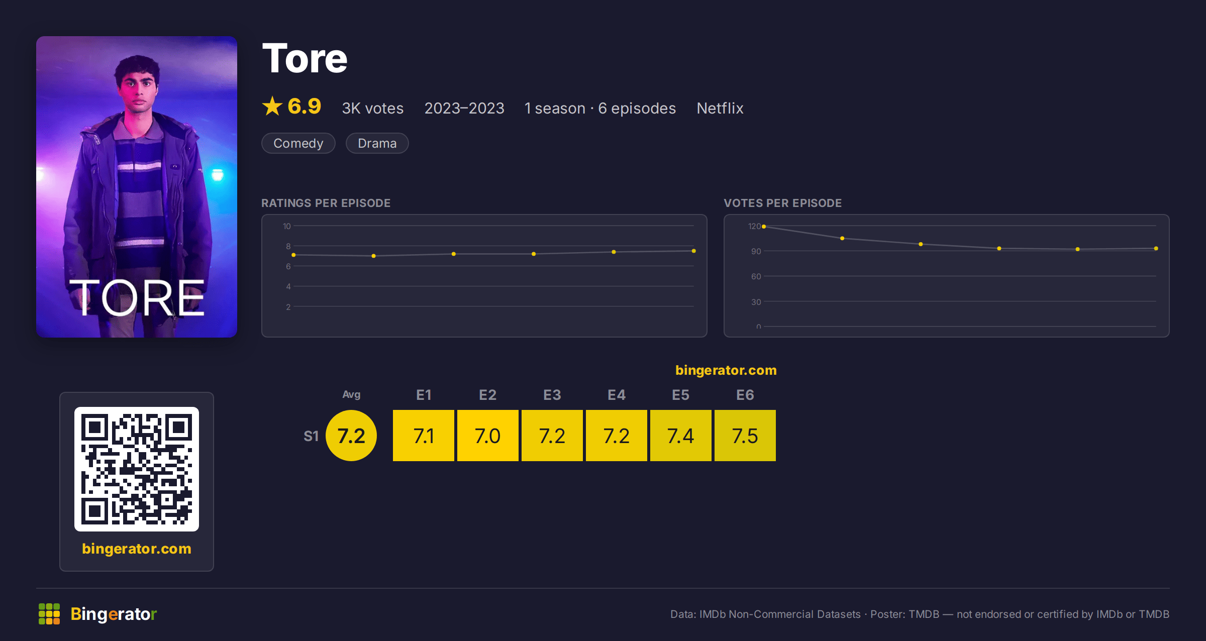Click the S1 average 7.2 circle
The height and width of the screenshot is (641, 1206).
[351, 436]
